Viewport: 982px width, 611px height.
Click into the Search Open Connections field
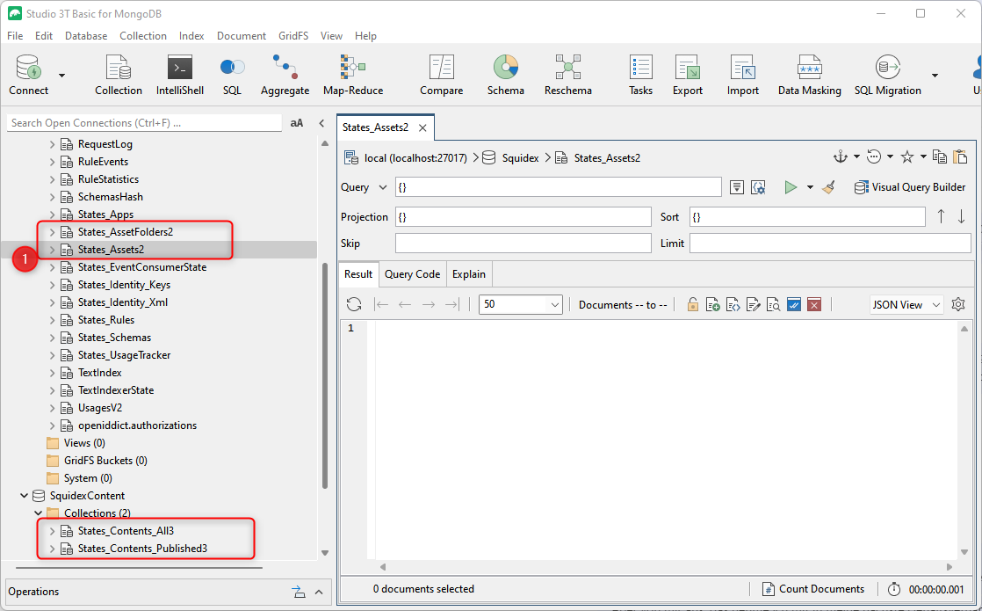[x=144, y=123]
